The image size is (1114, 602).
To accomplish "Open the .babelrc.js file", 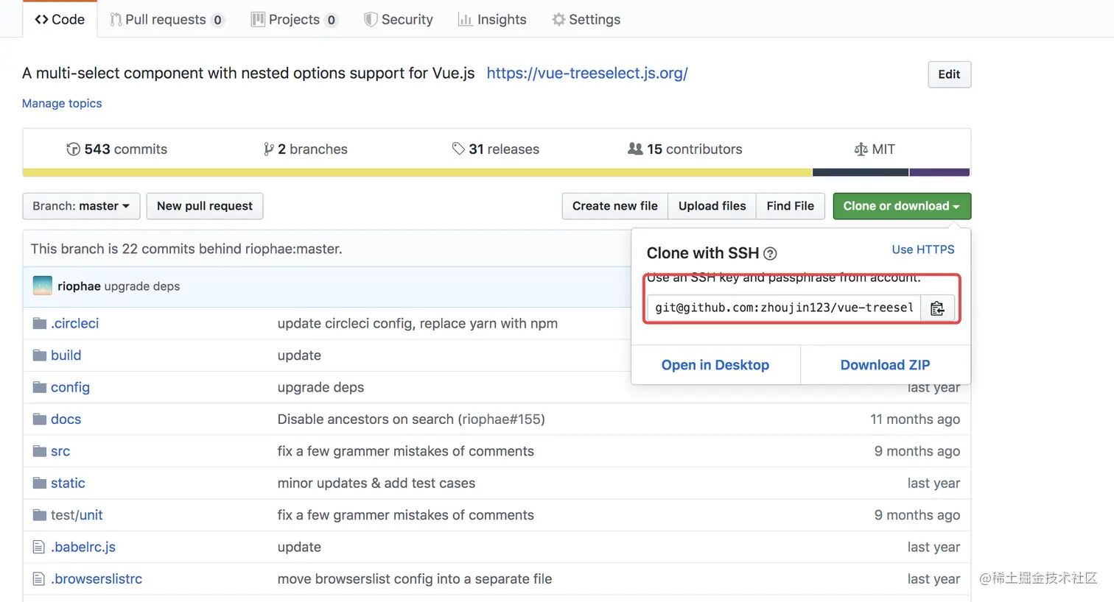I will (83, 547).
